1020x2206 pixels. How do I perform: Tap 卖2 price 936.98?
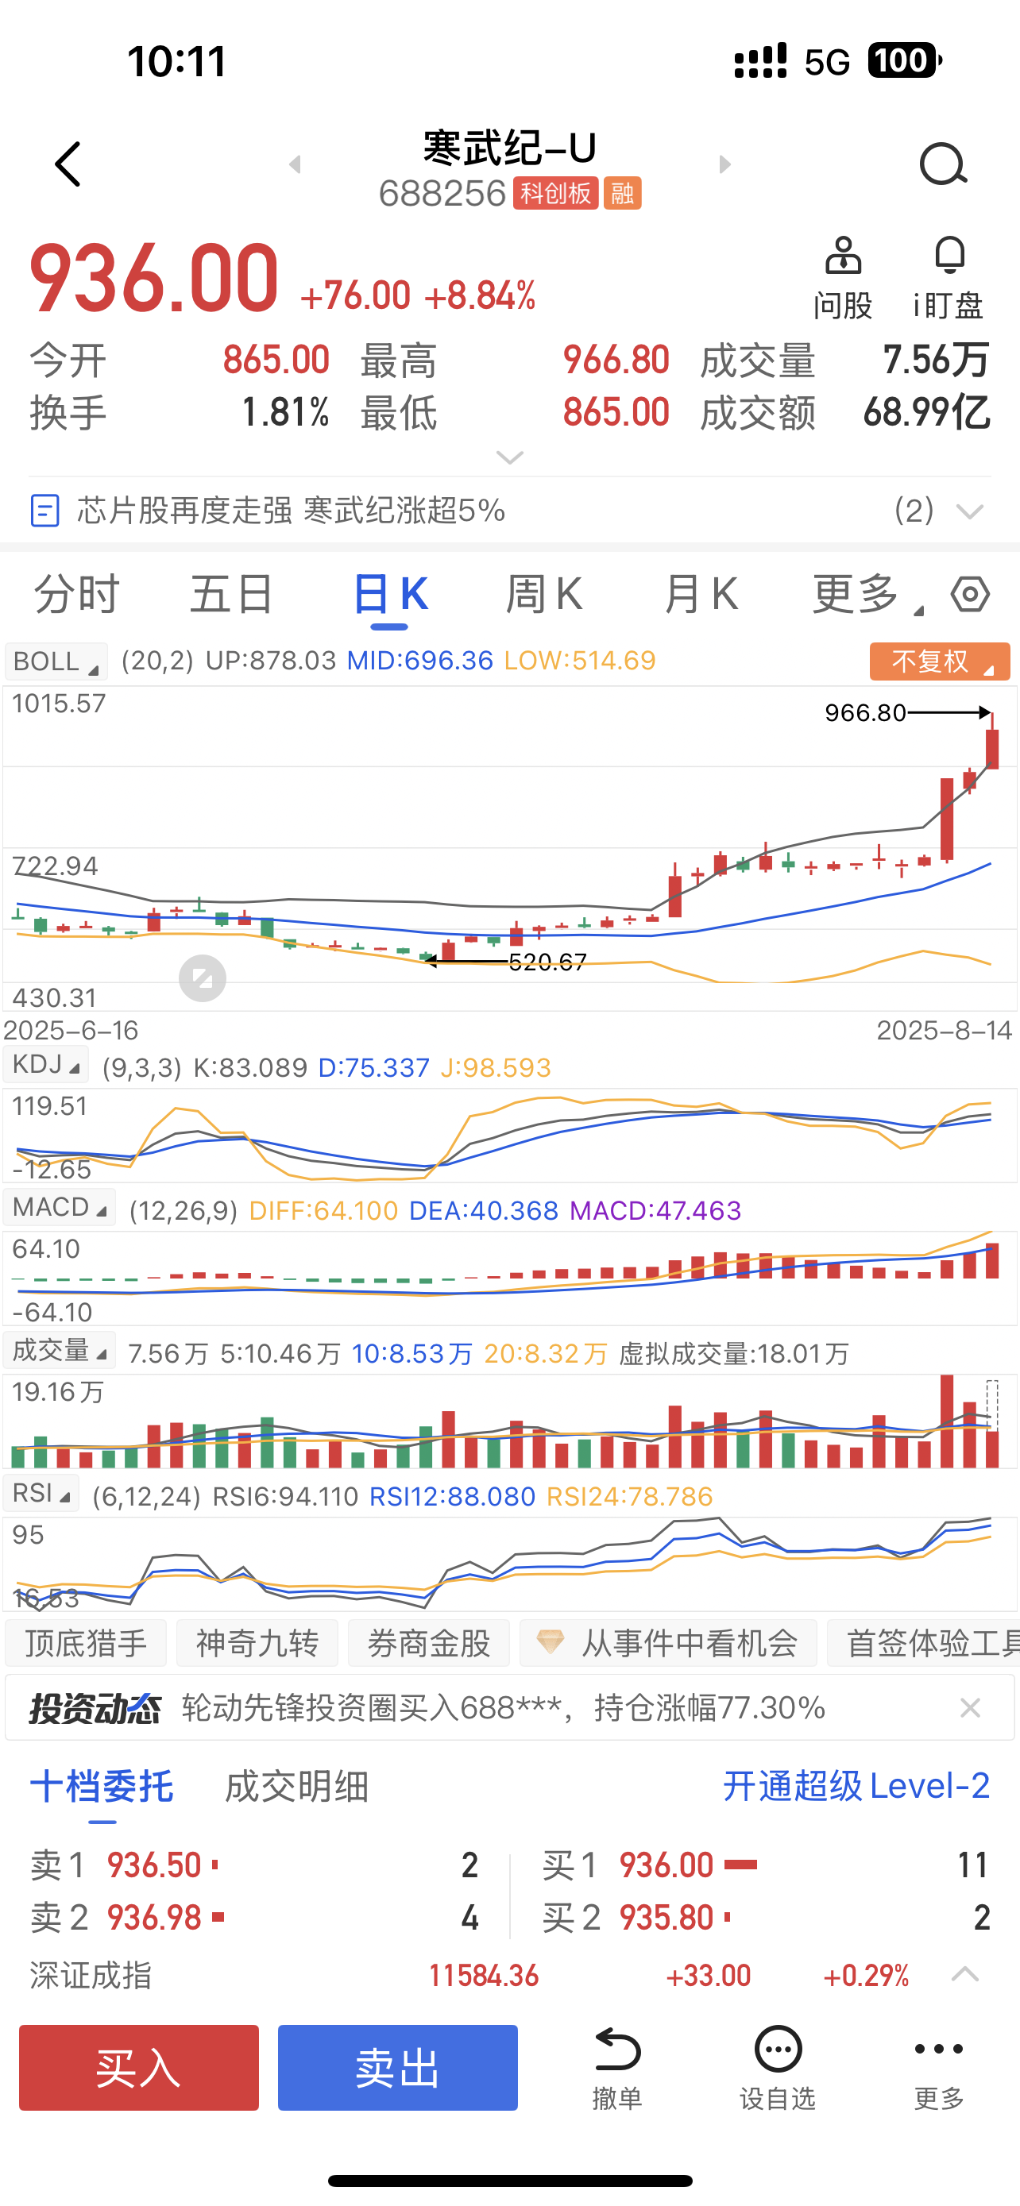[x=154, y=1918]
